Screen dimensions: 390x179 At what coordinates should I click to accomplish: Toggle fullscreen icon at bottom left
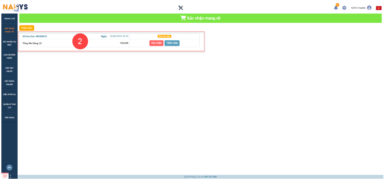[10, 176]
